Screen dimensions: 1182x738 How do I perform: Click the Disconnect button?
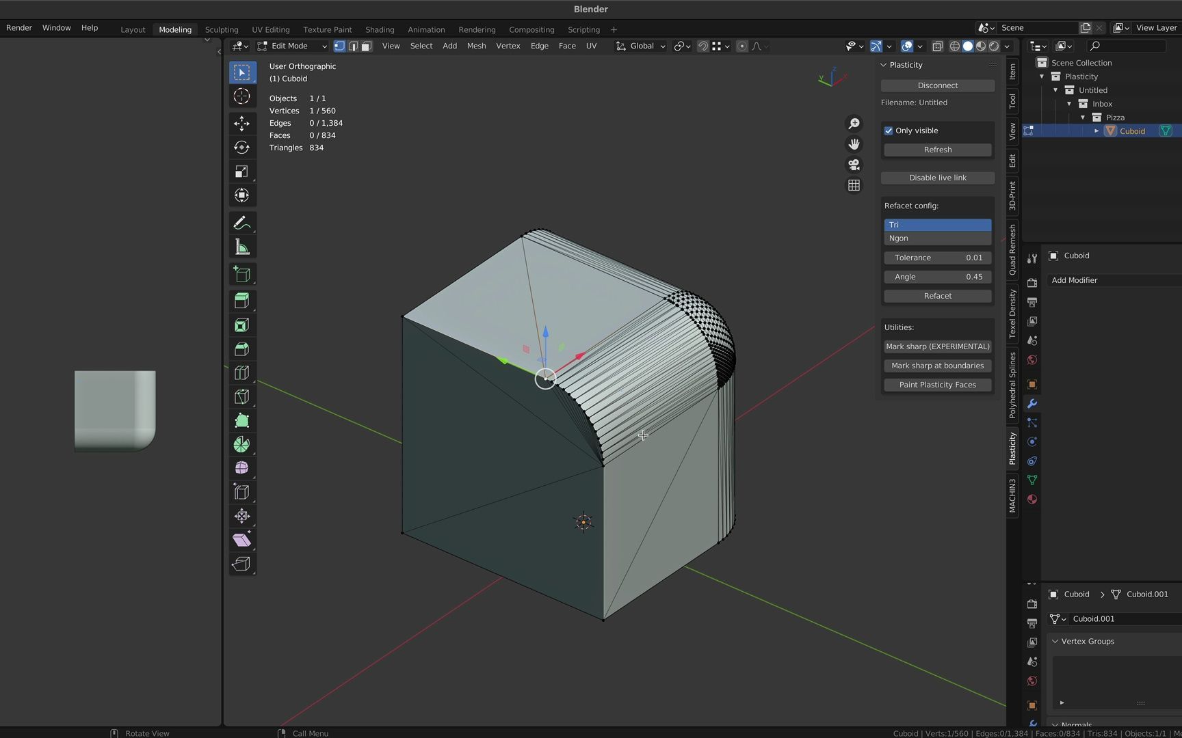[x=938, y=85]
